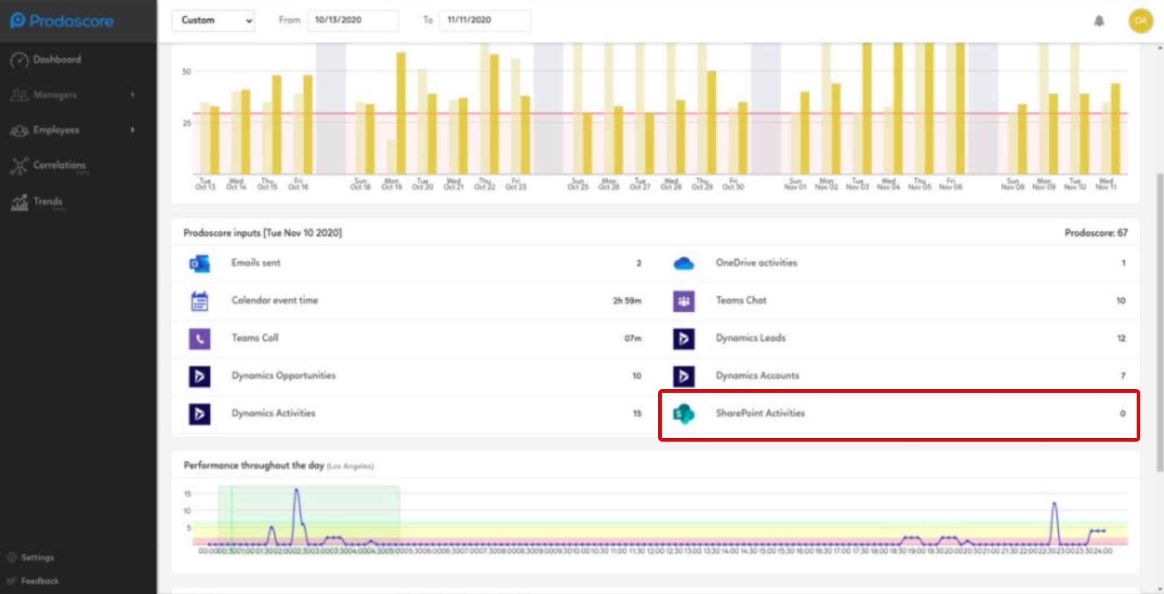Click the Settings gear icon

tap(12, 557)
